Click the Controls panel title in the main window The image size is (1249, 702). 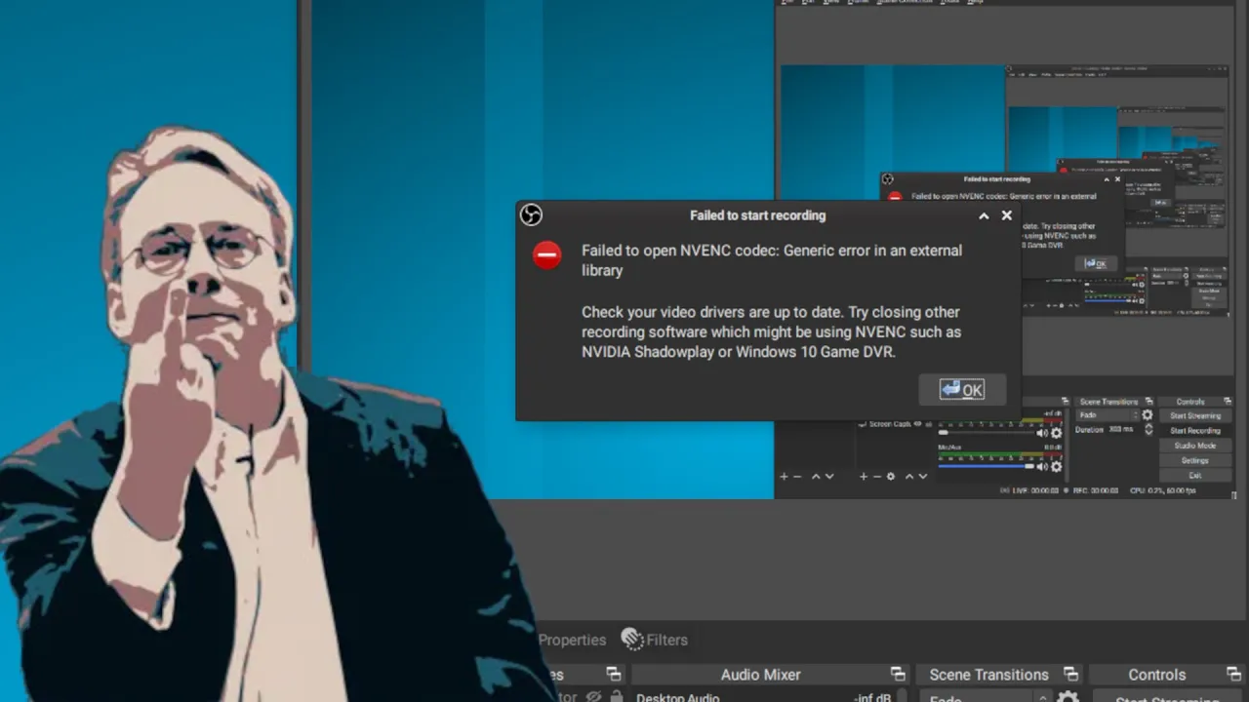1156,675
